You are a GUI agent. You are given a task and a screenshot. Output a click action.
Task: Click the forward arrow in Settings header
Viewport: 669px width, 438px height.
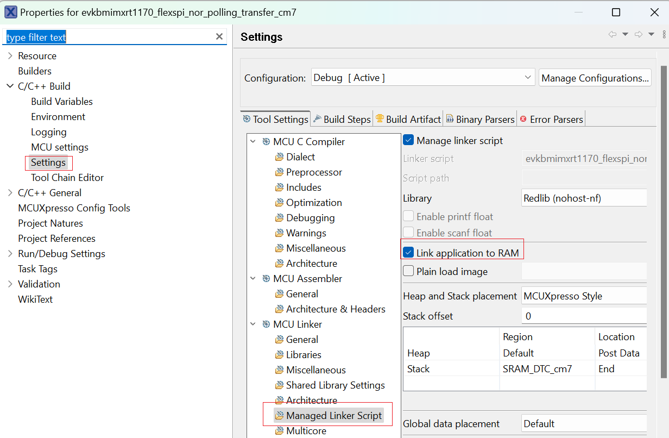639,34
